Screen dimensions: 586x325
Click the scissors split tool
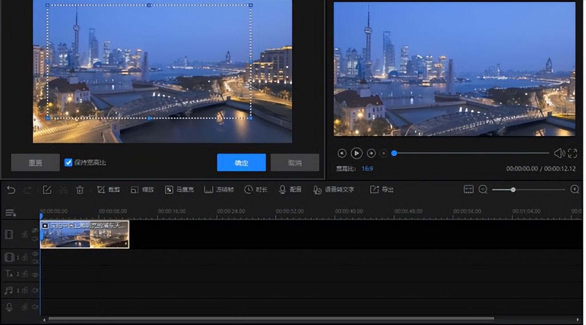tap(63, 190)
